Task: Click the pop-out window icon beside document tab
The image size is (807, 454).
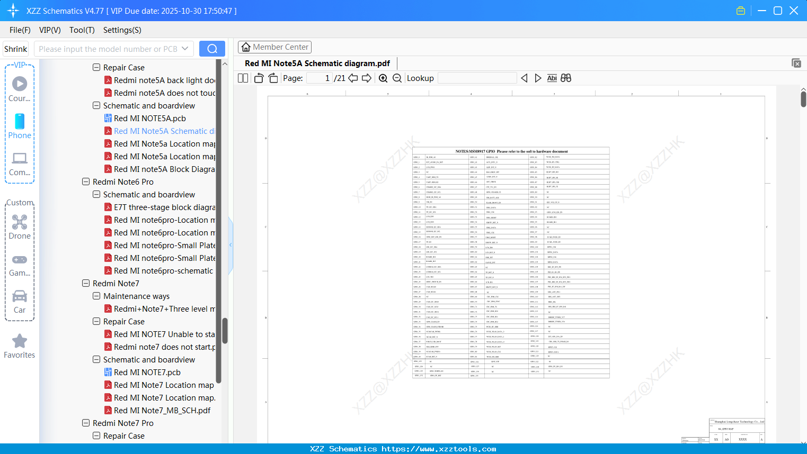Action: coord(796,63)
